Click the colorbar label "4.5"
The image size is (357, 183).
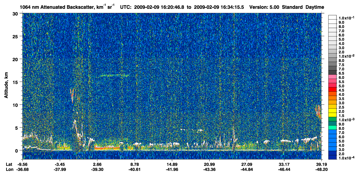342,90
